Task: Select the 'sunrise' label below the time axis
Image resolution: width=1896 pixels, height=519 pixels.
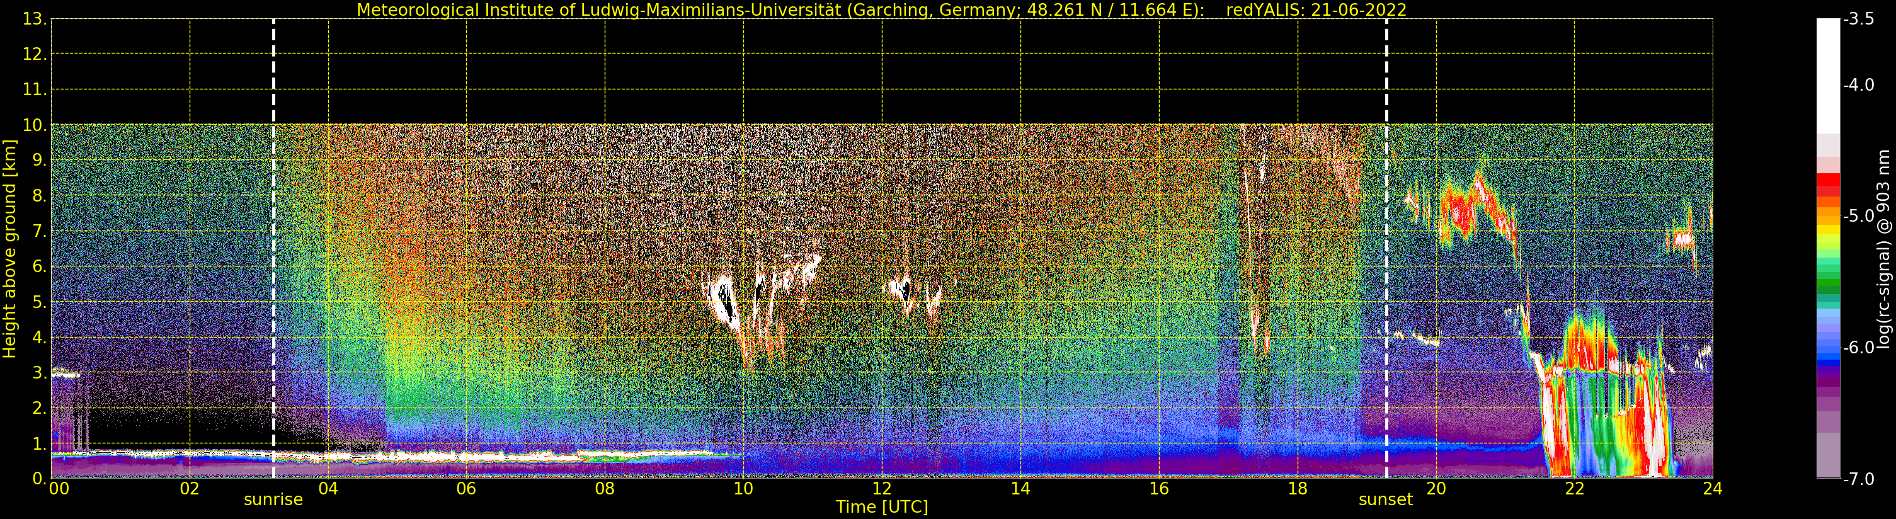Action: coord(273,500)
